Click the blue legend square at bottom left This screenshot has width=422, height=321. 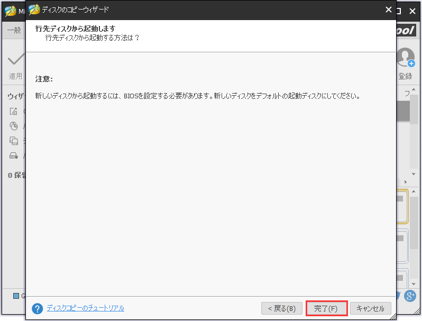coord(16,296)
